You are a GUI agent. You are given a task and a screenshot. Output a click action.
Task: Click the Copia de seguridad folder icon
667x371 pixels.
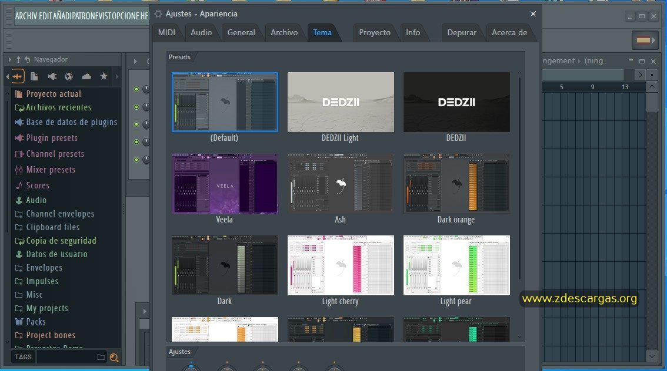pos(19,241)
